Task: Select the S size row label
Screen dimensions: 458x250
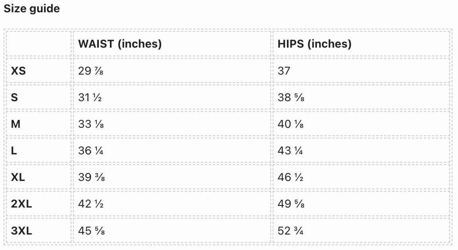Action: [14, 97]
